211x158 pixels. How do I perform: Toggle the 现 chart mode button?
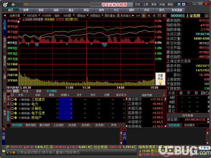point(149,15)
